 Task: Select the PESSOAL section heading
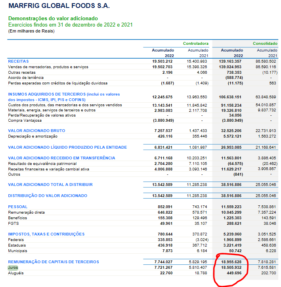[x=18, y=207]
